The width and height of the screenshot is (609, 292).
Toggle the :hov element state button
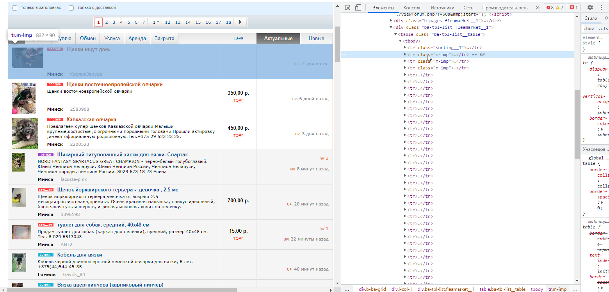[x=589, y=28]
